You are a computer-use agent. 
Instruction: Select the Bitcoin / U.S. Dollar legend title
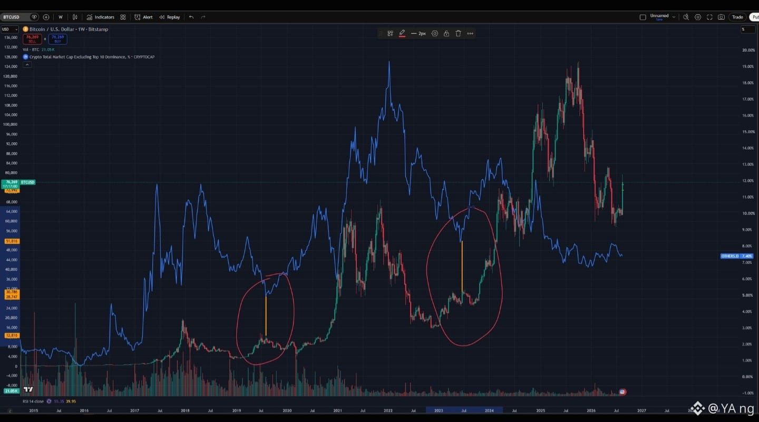(69, 30)
